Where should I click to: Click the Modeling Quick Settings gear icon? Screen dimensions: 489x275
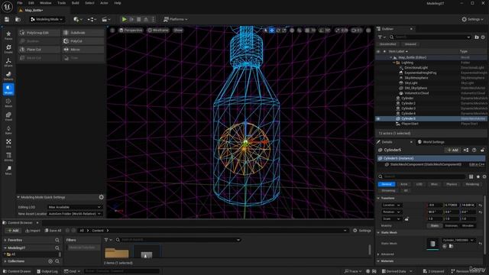102,197
